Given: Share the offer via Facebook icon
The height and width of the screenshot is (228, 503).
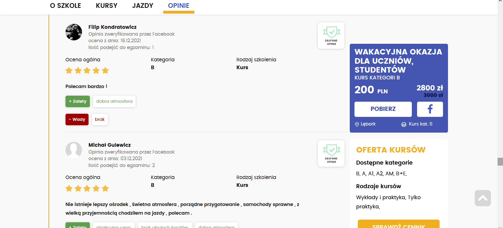Looking at the screenshot, I should coord(430,109).
